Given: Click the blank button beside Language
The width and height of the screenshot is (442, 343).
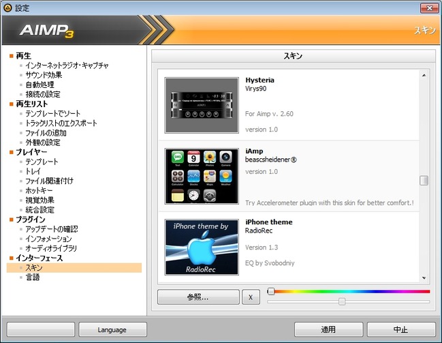Looking at the screenshot, I should click(41, 329).
